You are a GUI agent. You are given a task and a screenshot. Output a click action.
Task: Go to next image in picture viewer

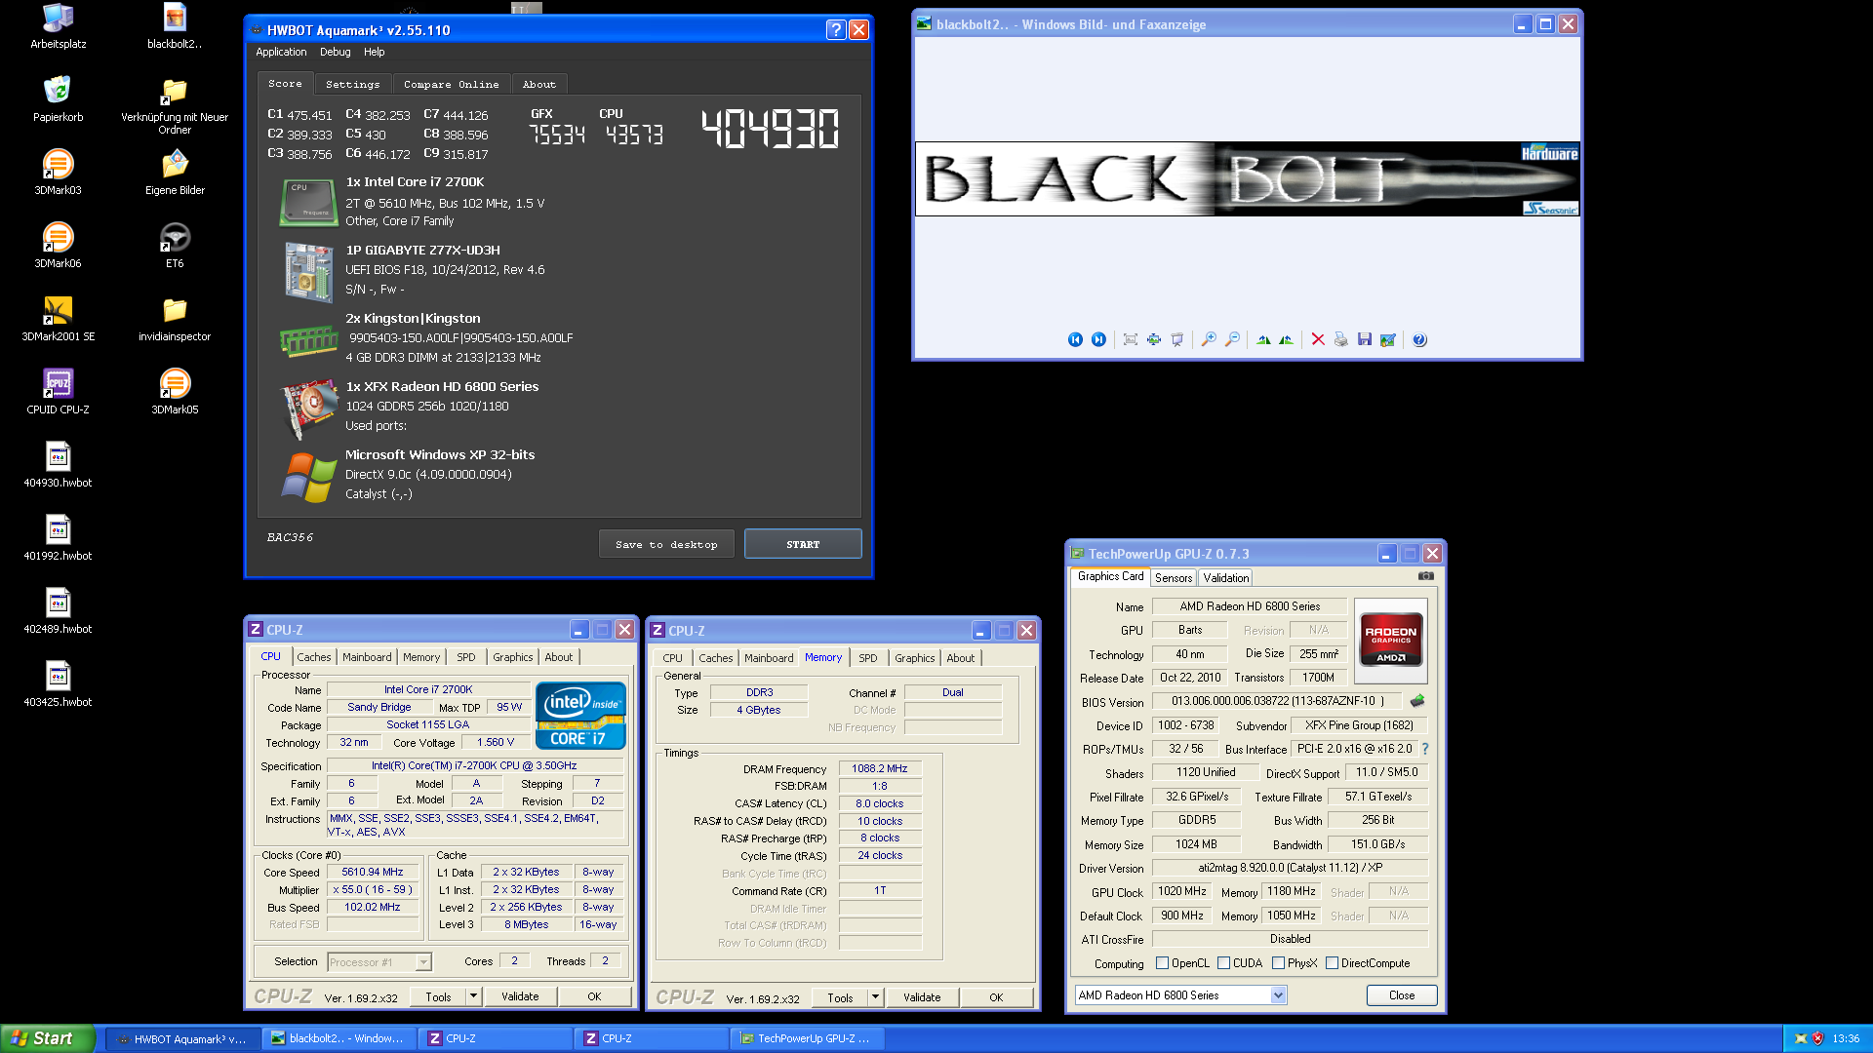(x=1098, y=339)
